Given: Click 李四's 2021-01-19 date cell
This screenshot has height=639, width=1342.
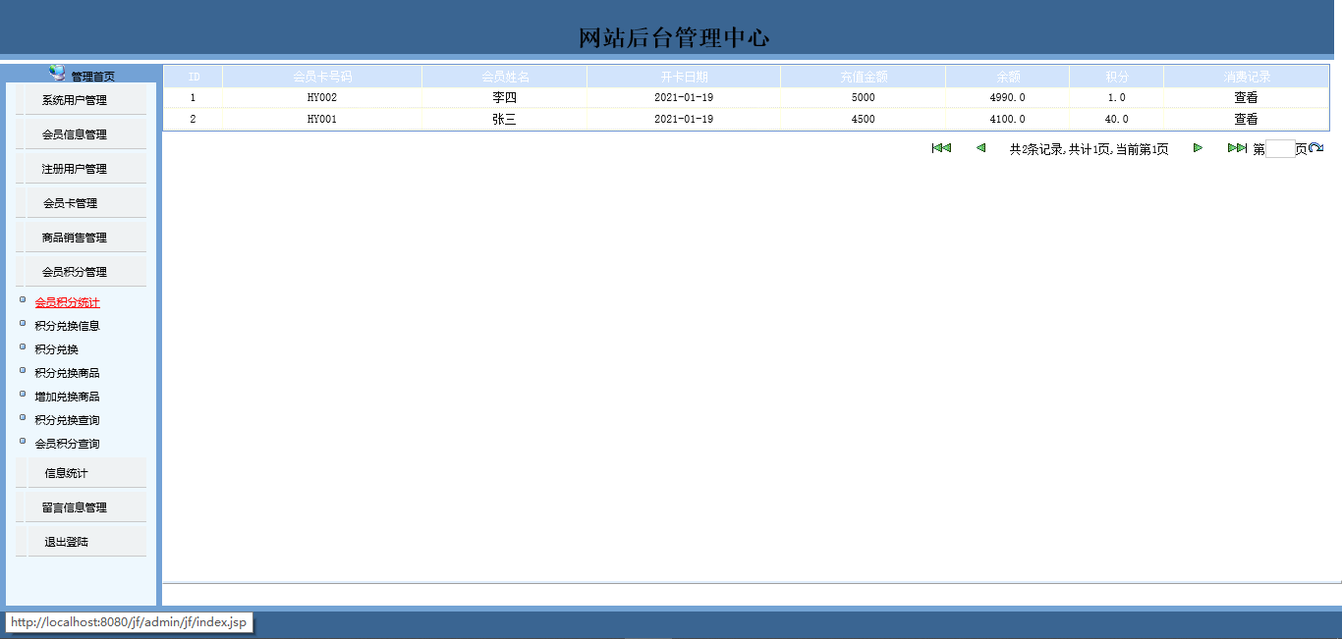Looking at the screenshot, I should (x=684, y=98).
